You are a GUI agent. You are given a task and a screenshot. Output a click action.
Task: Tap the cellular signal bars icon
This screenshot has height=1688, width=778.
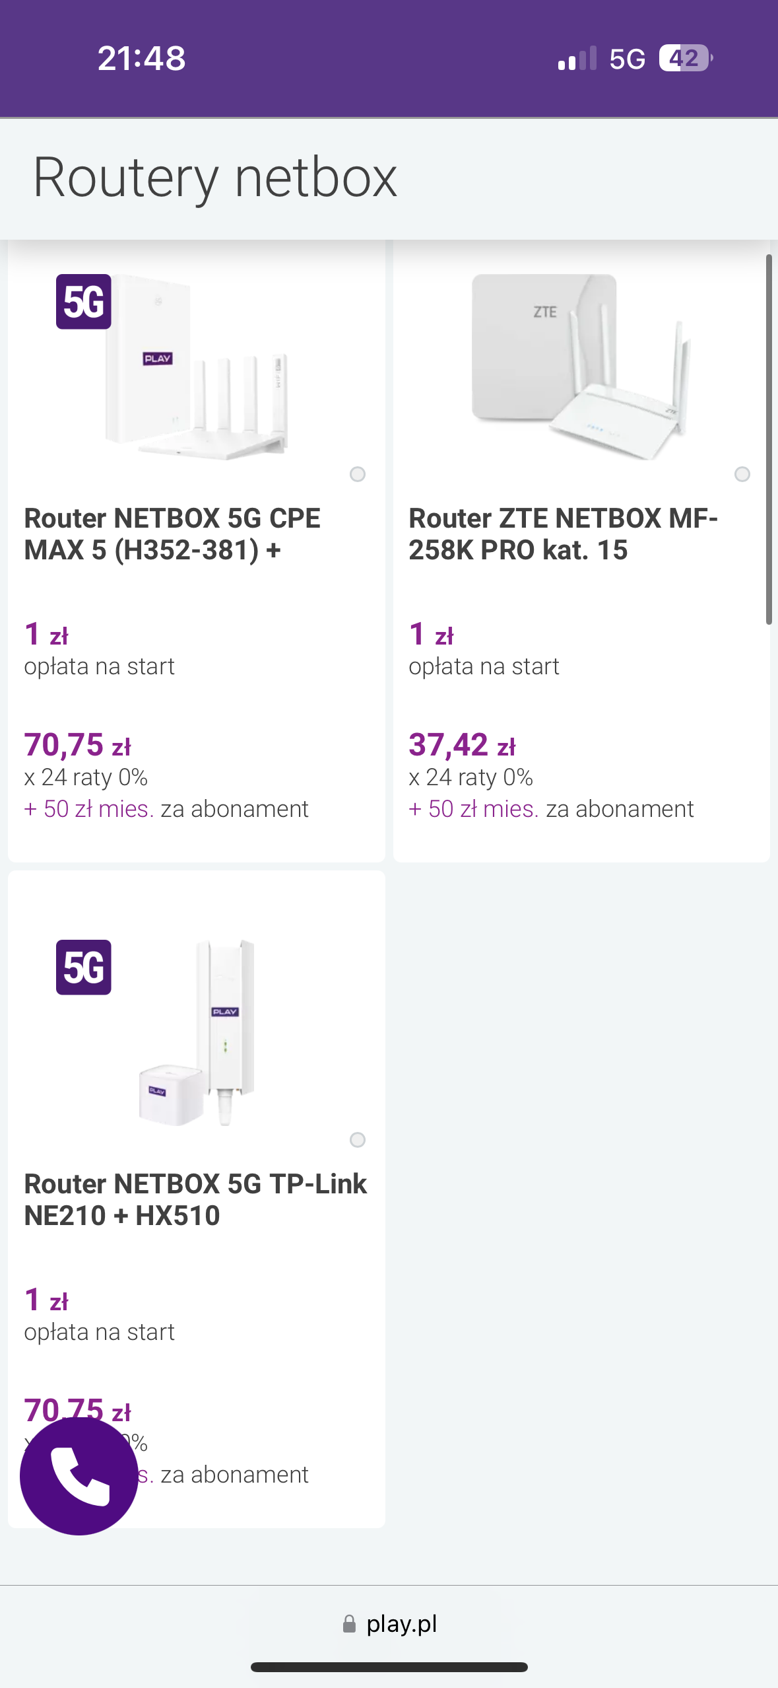pyautogui.click(x=577, y=59)
